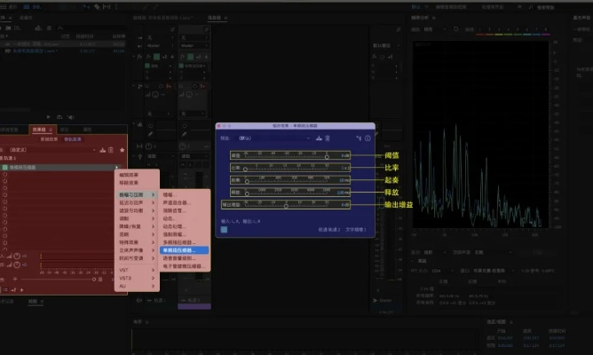This screenshot has height=355, width=593.
Task: Toggle green power switch of first rack effect
Action: 5,167
